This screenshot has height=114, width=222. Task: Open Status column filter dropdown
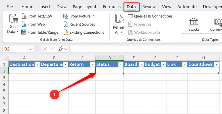point(121,64)
